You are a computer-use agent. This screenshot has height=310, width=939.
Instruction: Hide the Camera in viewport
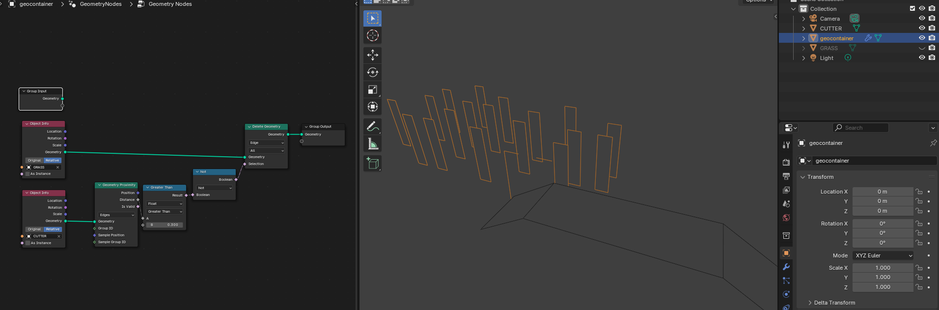click(x=922, y=18)
